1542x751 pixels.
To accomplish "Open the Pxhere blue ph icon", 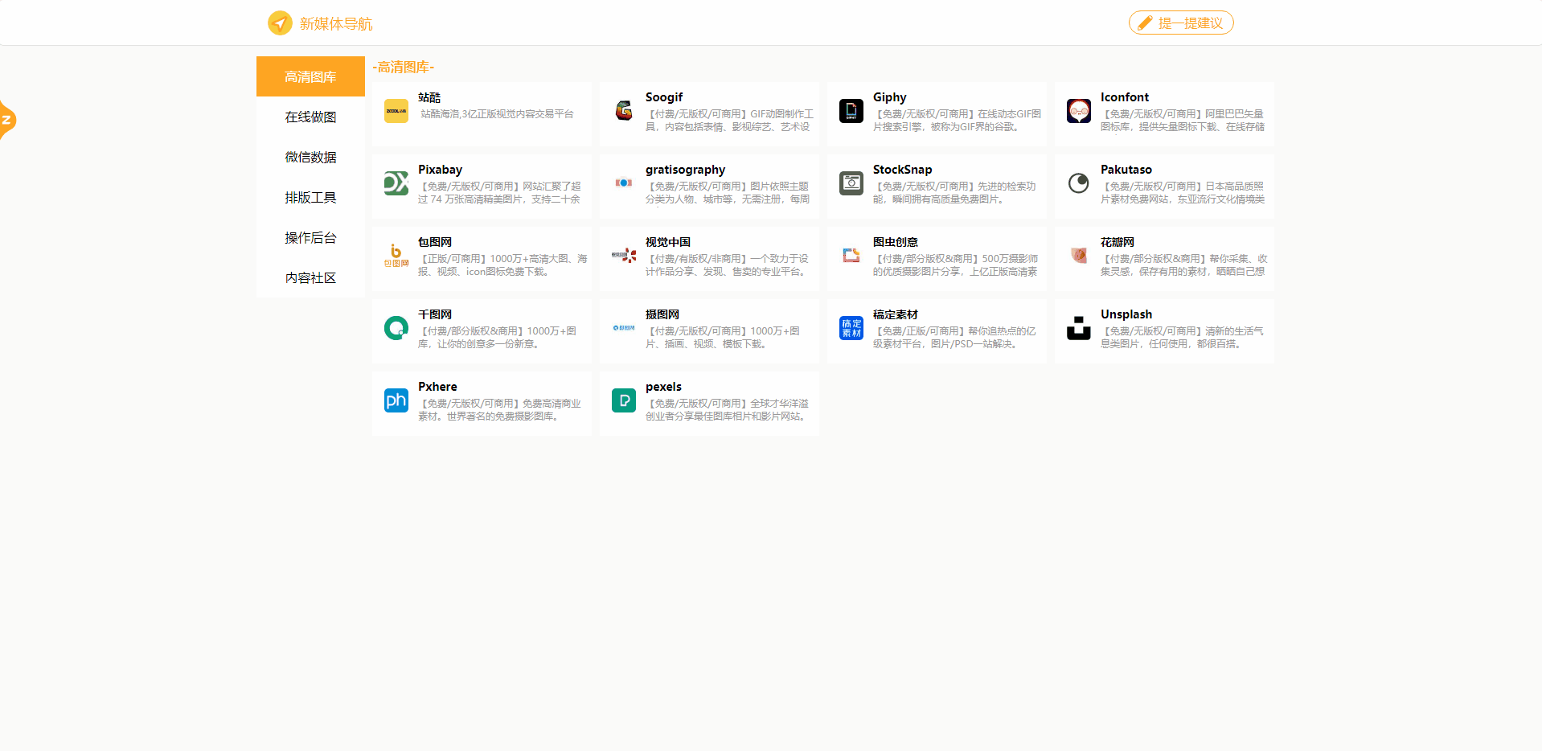I will [x=396, y=400].
